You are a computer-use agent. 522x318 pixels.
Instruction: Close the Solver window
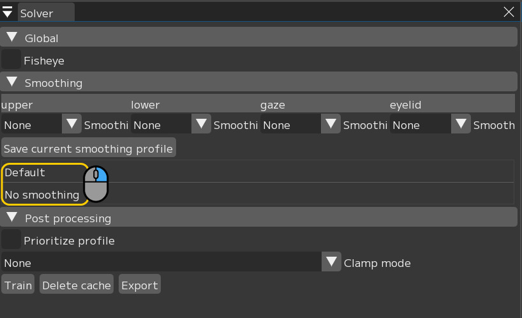point(509,12)
